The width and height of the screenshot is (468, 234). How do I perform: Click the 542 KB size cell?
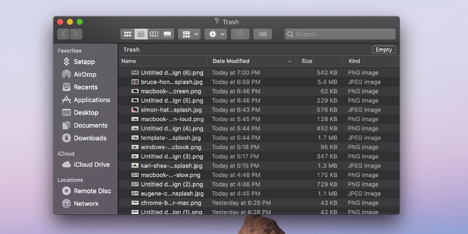coord(327,73)
